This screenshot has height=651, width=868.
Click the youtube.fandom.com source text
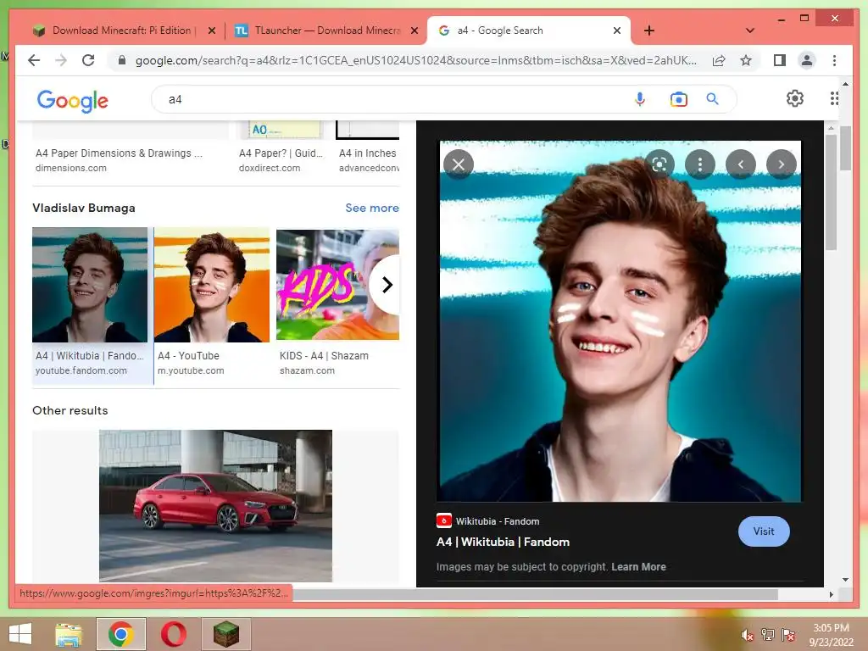point(81,370)
